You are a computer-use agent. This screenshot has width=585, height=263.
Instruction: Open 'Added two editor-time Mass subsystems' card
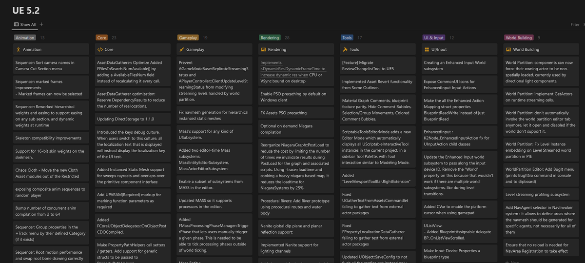[x=214, y=160]
